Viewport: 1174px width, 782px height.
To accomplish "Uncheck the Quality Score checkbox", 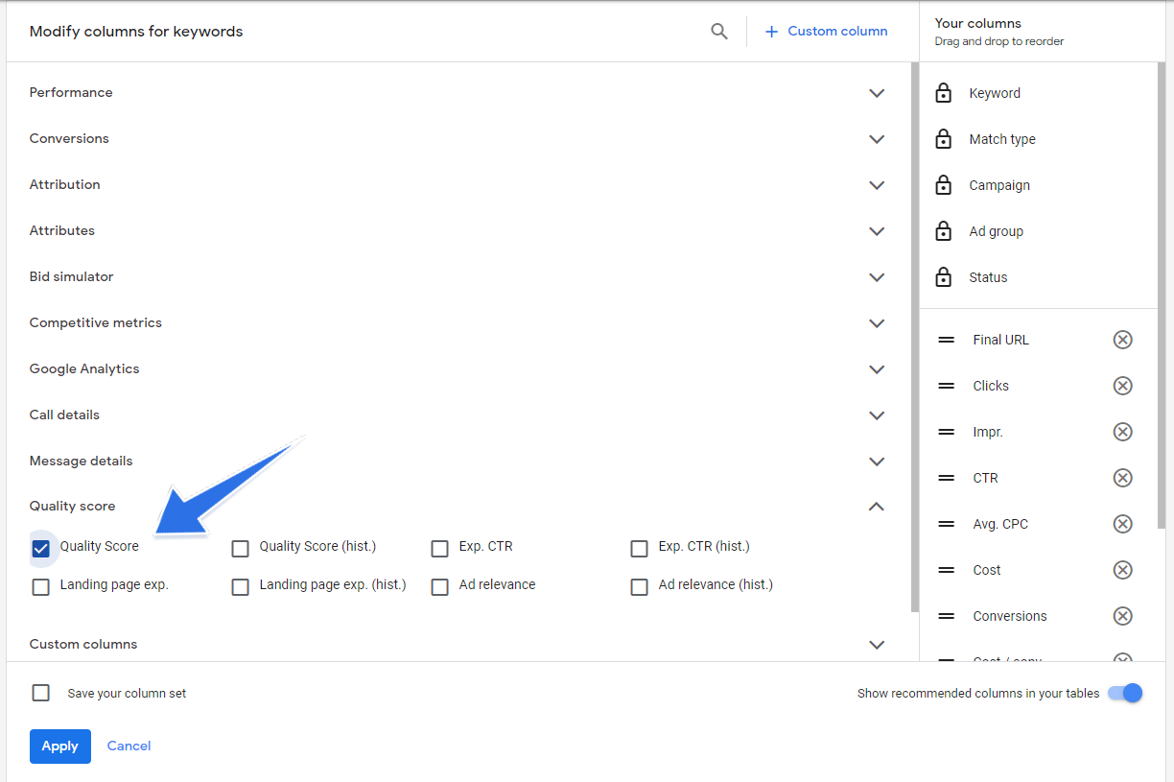I will (40, 549).
